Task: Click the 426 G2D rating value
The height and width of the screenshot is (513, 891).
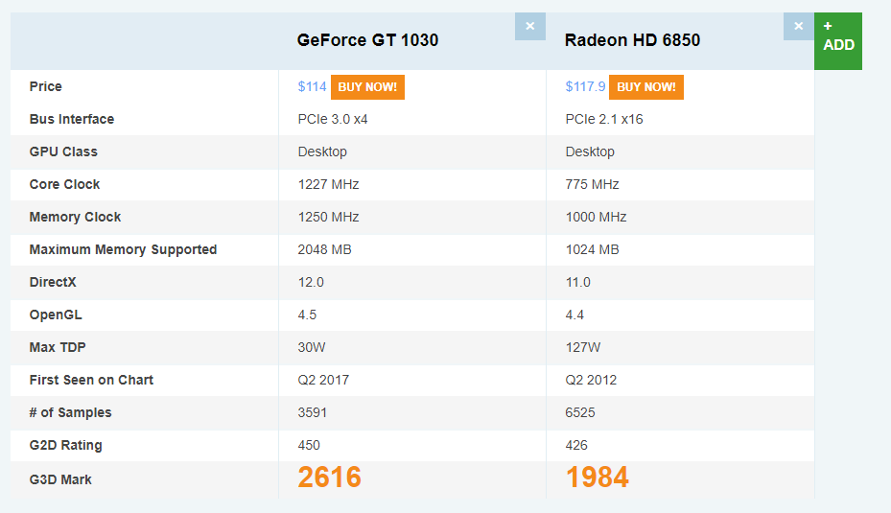Action: [x=576, y=445]
